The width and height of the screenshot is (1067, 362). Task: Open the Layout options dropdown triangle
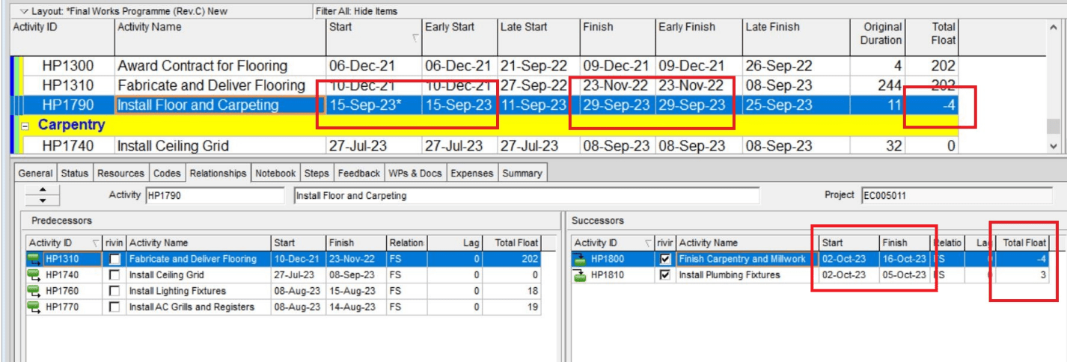pos(24,11)
